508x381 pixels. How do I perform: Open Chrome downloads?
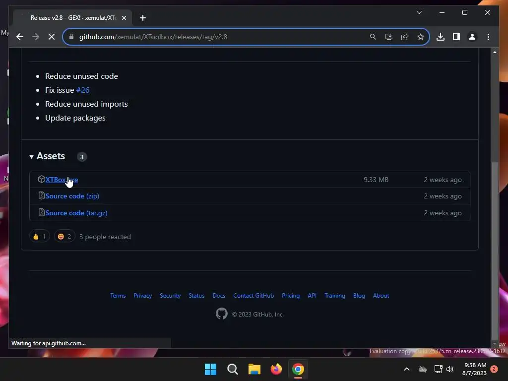tap(441, 37)
